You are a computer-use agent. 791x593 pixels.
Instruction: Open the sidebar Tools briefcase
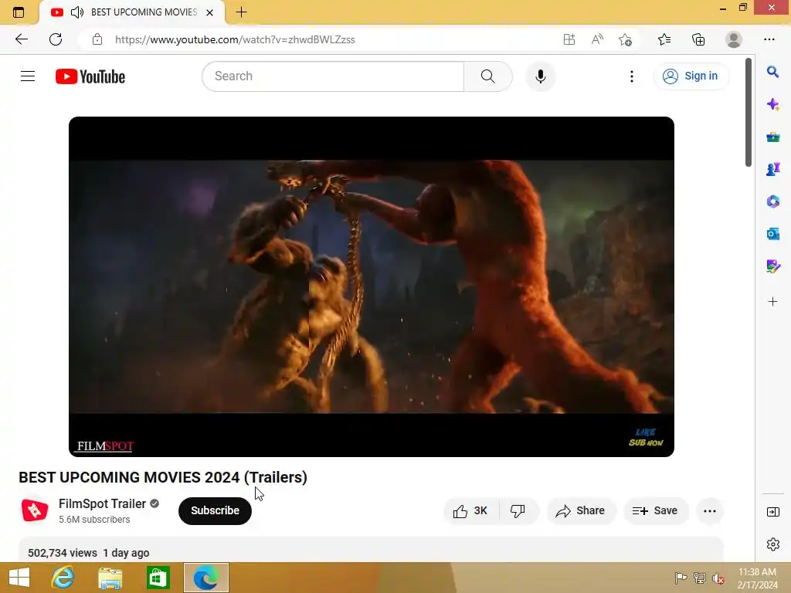[772, 137]
